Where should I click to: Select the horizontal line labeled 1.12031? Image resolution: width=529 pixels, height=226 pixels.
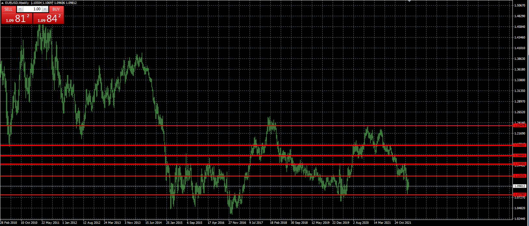tap(256, 176)
